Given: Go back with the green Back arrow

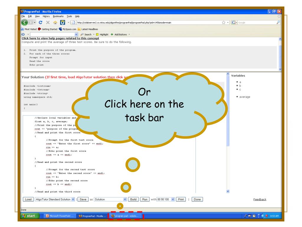Looking at the screenshot, I should click(24, 22).
